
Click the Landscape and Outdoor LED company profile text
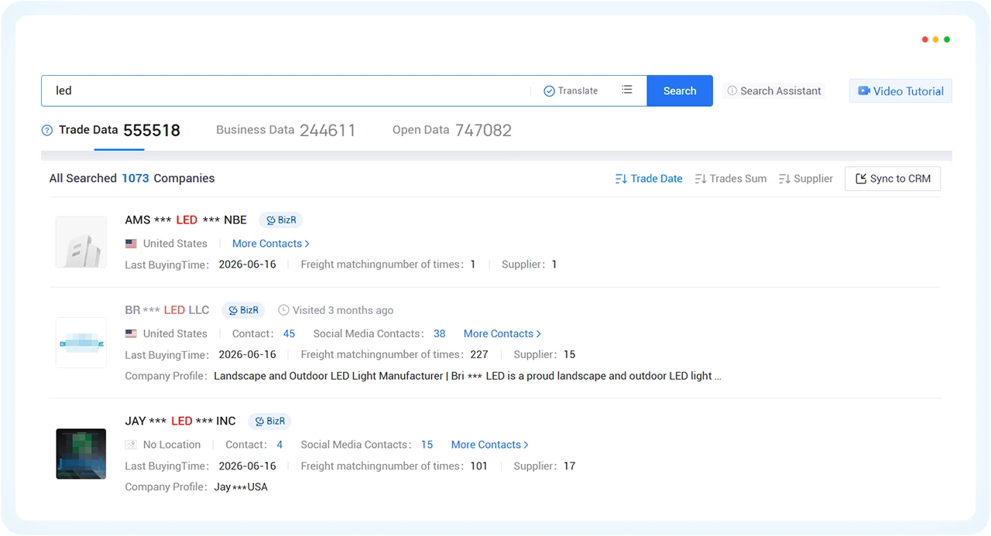(468, 376)
